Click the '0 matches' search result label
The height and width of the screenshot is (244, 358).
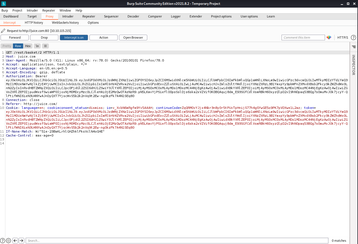[x=339, y=241]
